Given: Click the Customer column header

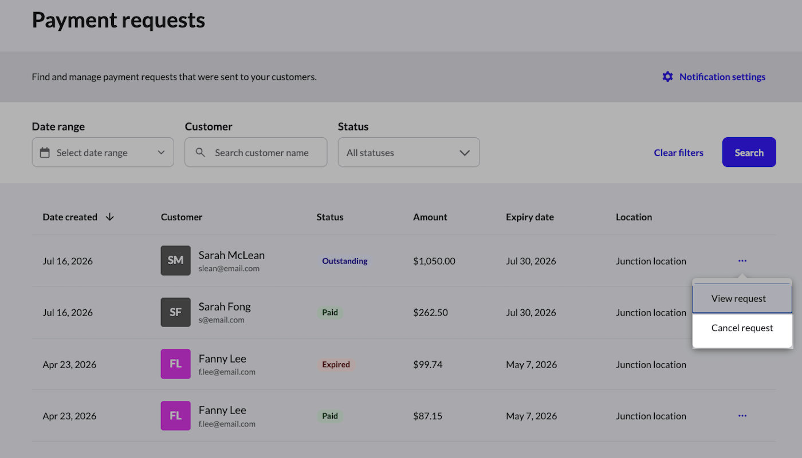Looking at the screenshot, I should pyautogui.click(x=182, y=217).
